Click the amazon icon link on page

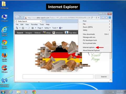[58, 33]
